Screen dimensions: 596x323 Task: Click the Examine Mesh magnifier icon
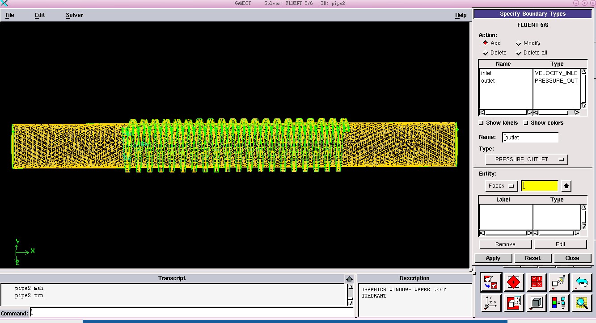[x=581, y=303]
